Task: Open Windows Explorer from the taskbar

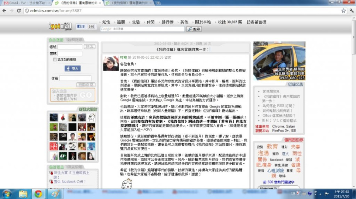Action: (x=23, y=193)
